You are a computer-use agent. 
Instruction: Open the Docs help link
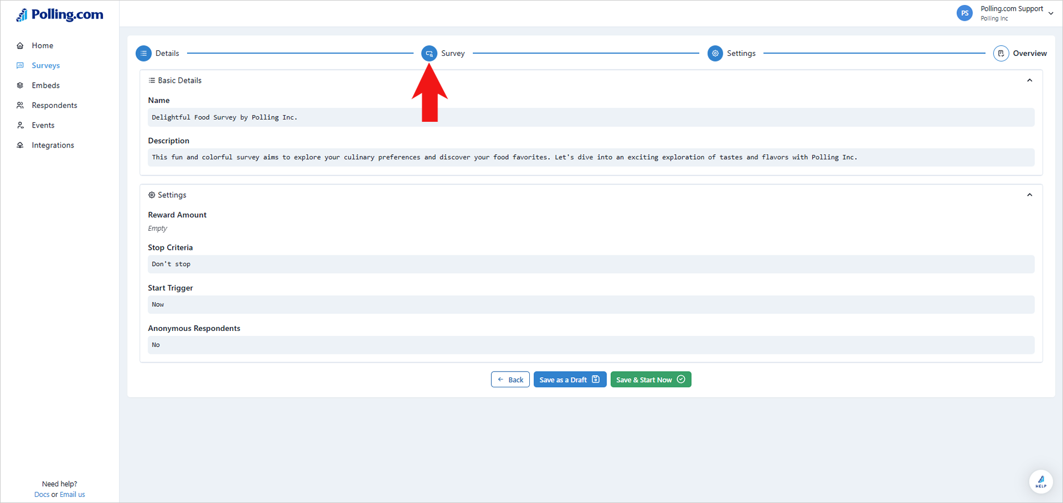tap(42, 495)
